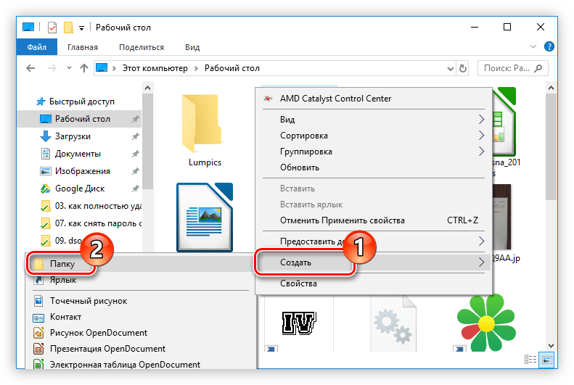Click the Quick access star icon
The width and height of the screenshot is (574, 385).
41,102
